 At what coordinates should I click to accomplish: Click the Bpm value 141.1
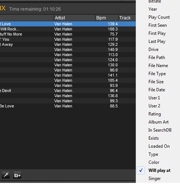(x=113, y=75)
